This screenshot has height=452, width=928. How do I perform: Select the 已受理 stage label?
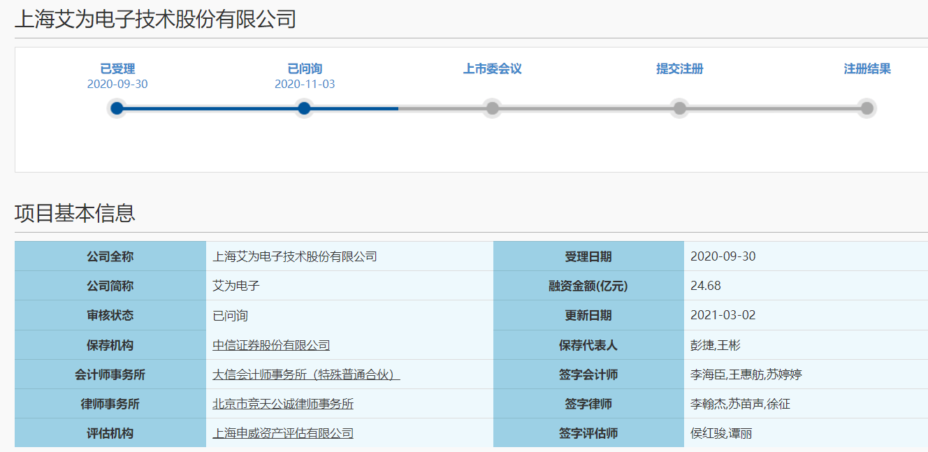[x=117, y=68]
